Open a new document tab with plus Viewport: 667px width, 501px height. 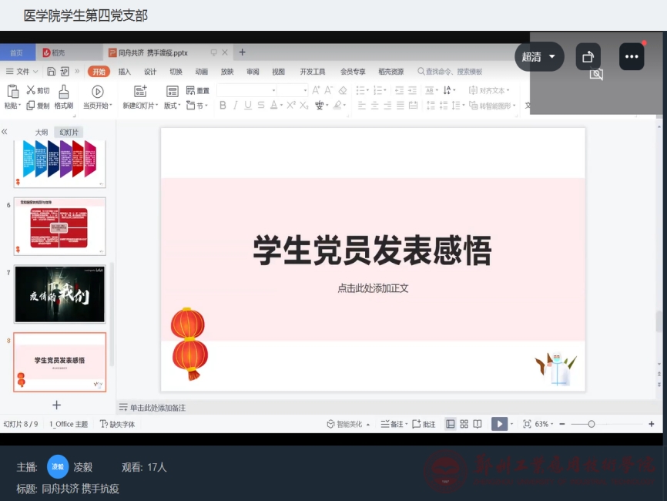point(242,52)
